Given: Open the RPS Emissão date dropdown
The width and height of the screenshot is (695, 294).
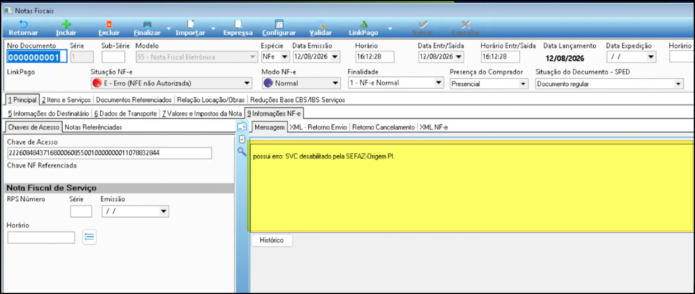Looking at the screenshot, I should 164,211.
